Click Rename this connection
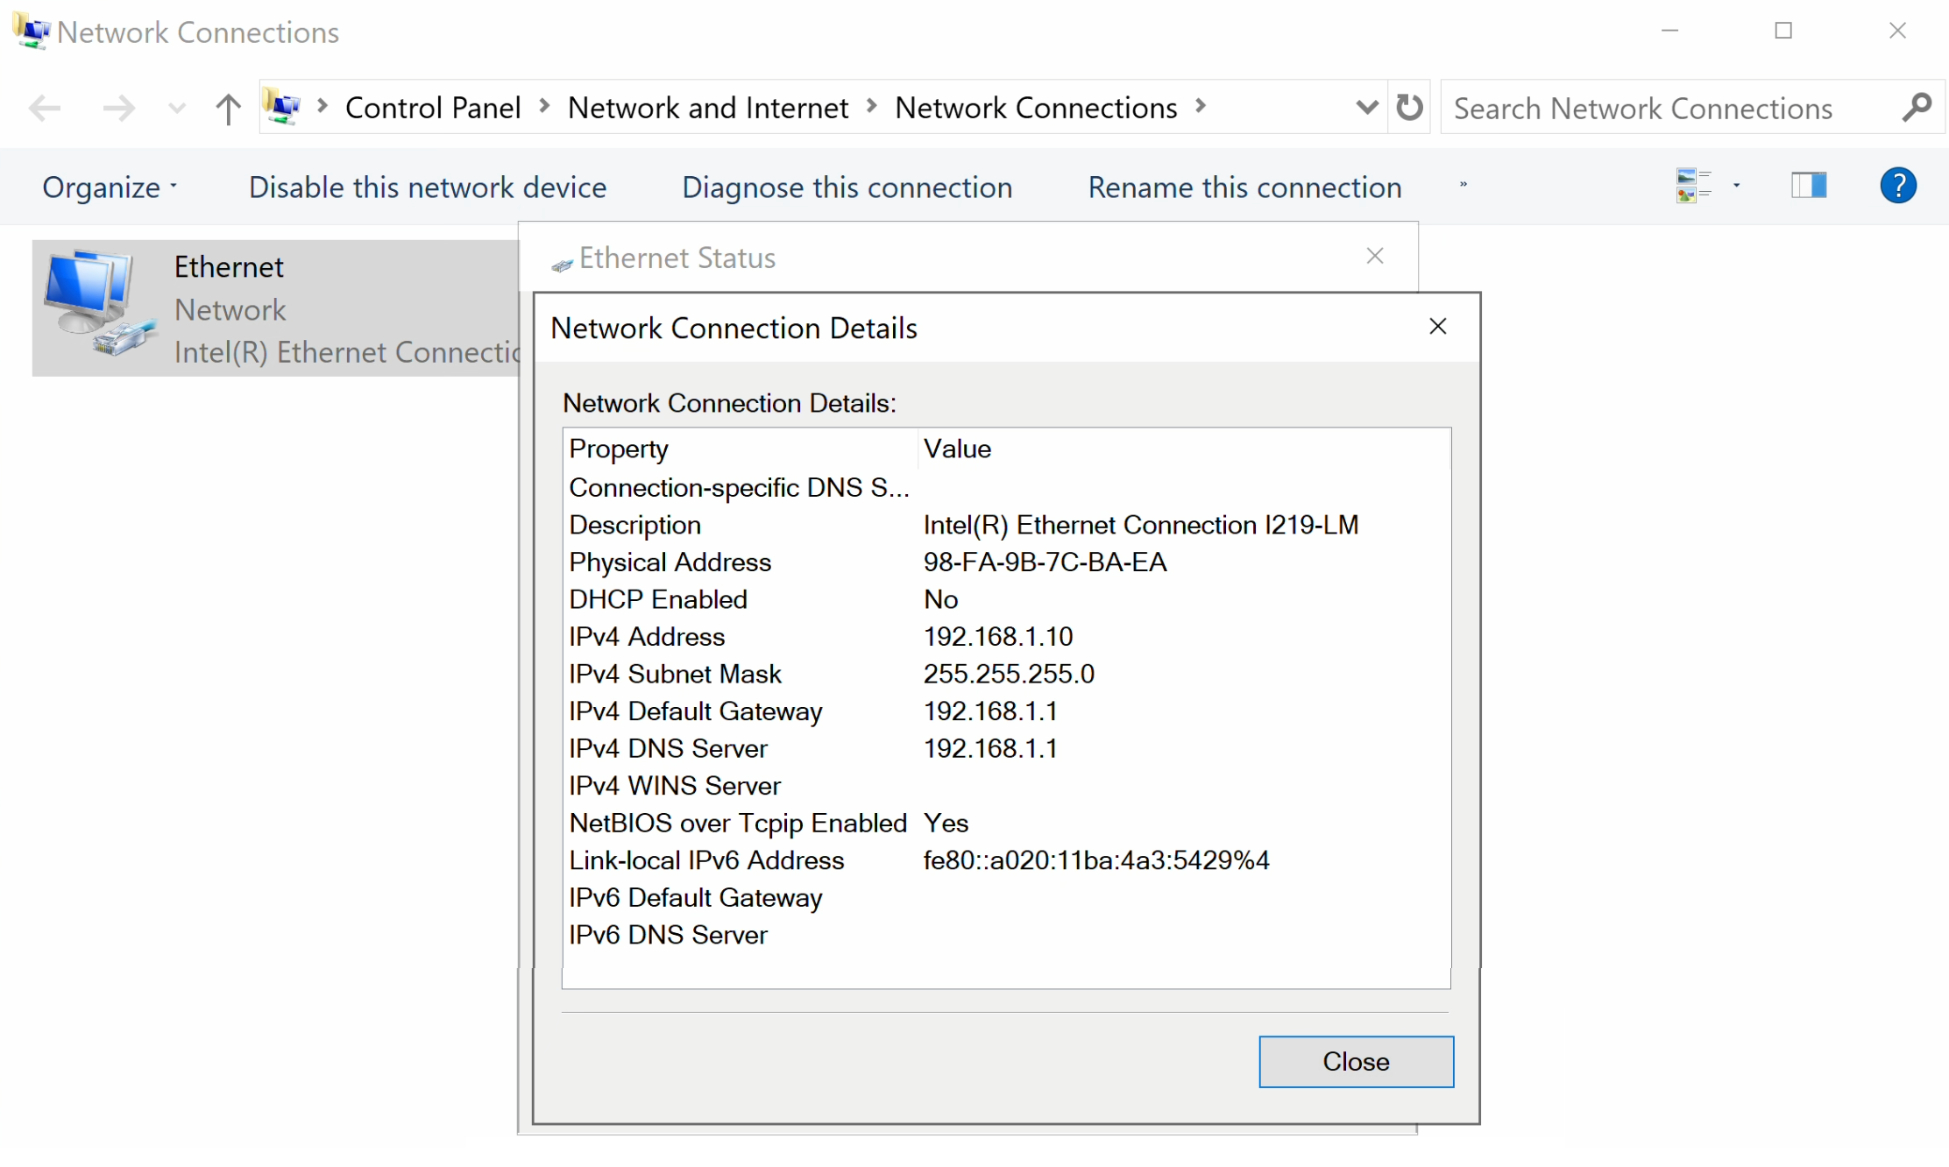 pos(1244,187)
